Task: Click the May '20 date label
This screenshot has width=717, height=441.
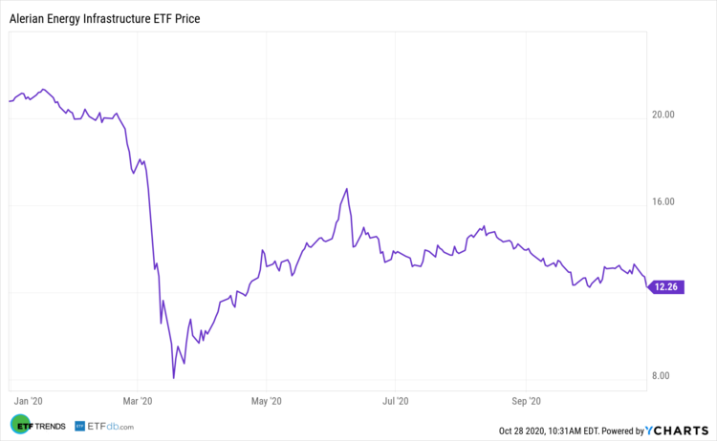Action: tap(270, 400)
